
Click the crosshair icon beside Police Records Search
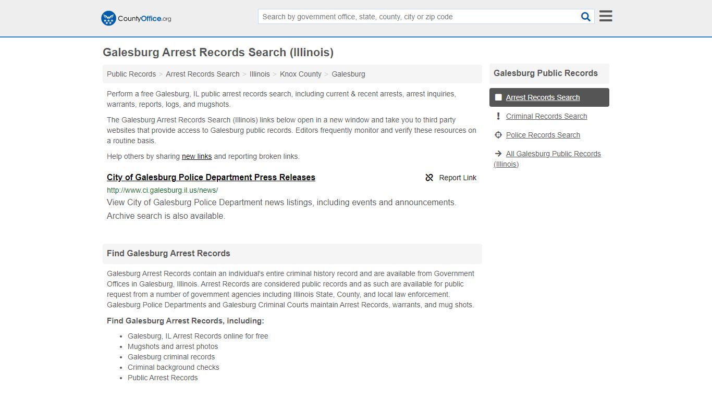(498, 135)
